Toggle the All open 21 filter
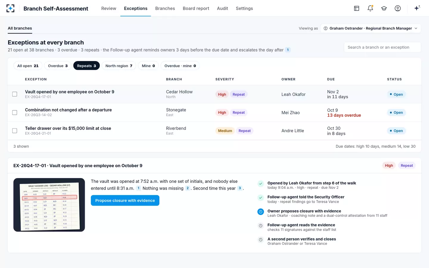 [x=28, y=66]
